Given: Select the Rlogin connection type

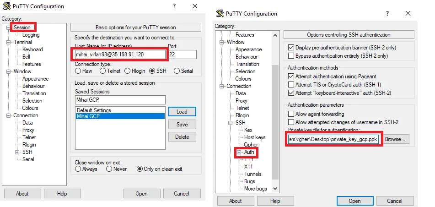Looking at the screenshot, I should pyautogui.click(x=127, y=71).
